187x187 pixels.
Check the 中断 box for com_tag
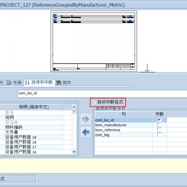point(159,135)
